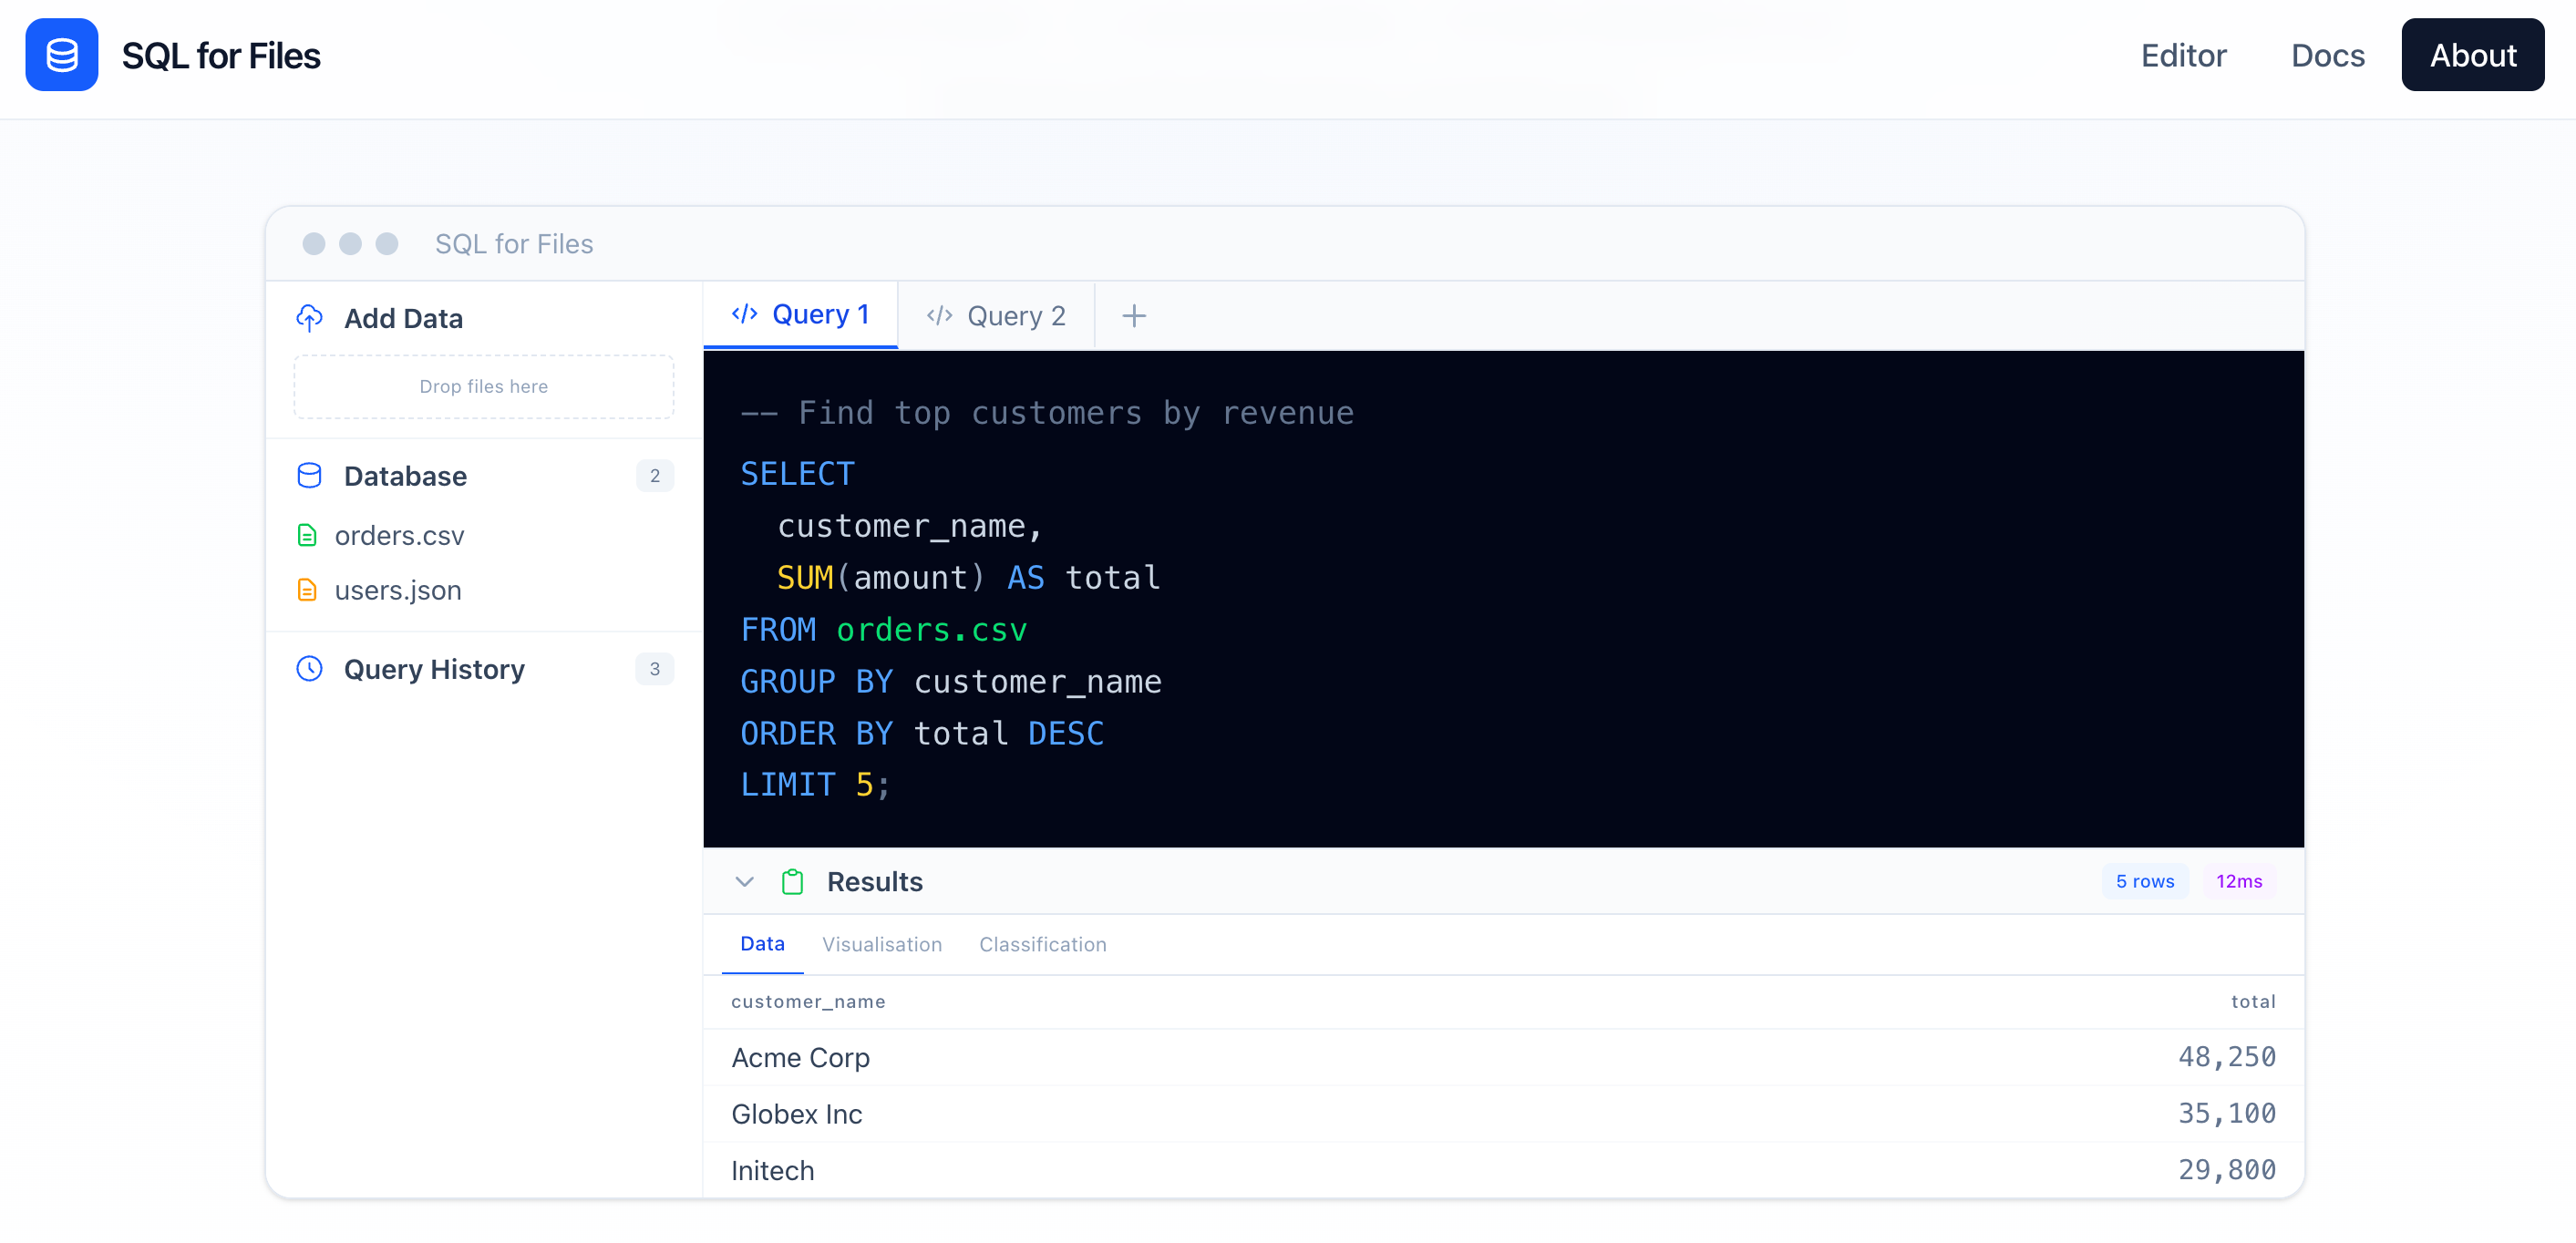Image resolution: width=2576 pixels, height=1243 pixels.
Task: Click the Query History clock icon
Action: pos(309,668)
